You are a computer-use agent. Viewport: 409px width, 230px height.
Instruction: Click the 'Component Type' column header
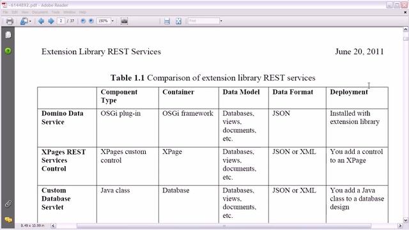click(x=119, y=96)
